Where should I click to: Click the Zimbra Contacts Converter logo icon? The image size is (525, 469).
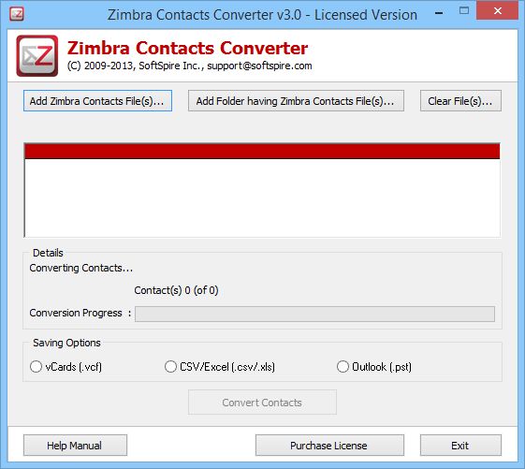coord(37,55)
